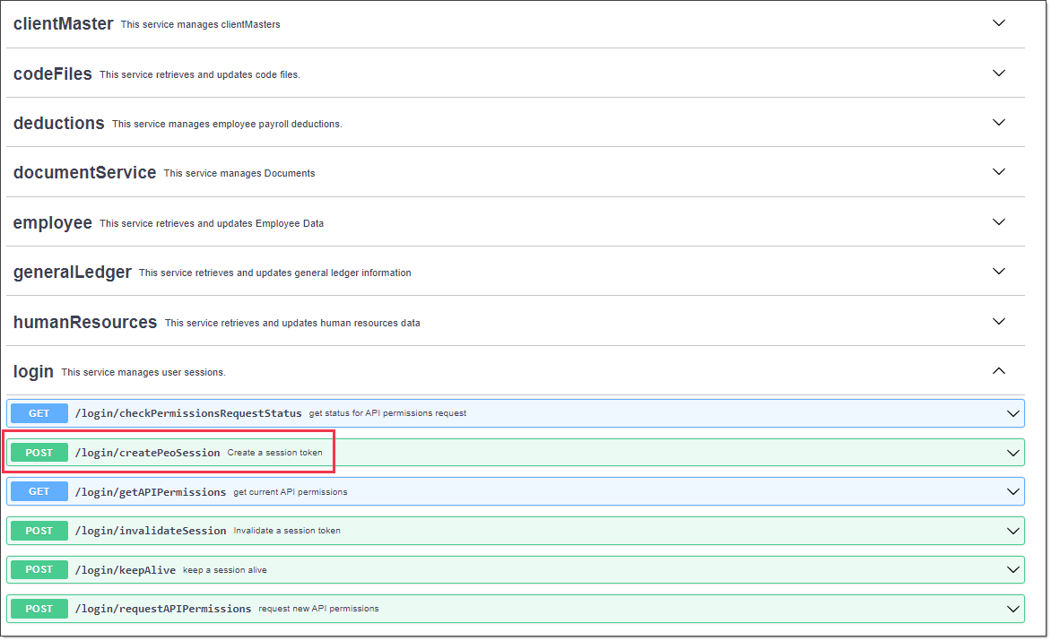Expand the deductions section chevron
Viewport: 1051px width, 641px height.
click(999, 122)
